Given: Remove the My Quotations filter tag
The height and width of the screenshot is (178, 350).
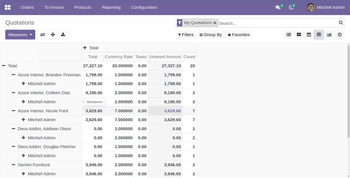Looking at the screenshot, I should (215, 23).
